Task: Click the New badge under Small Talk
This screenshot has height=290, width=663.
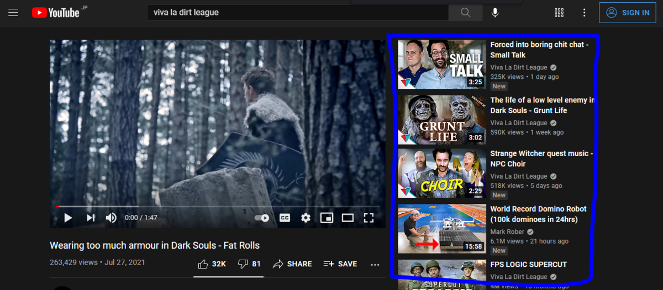Action: click(x=499, y=86)
